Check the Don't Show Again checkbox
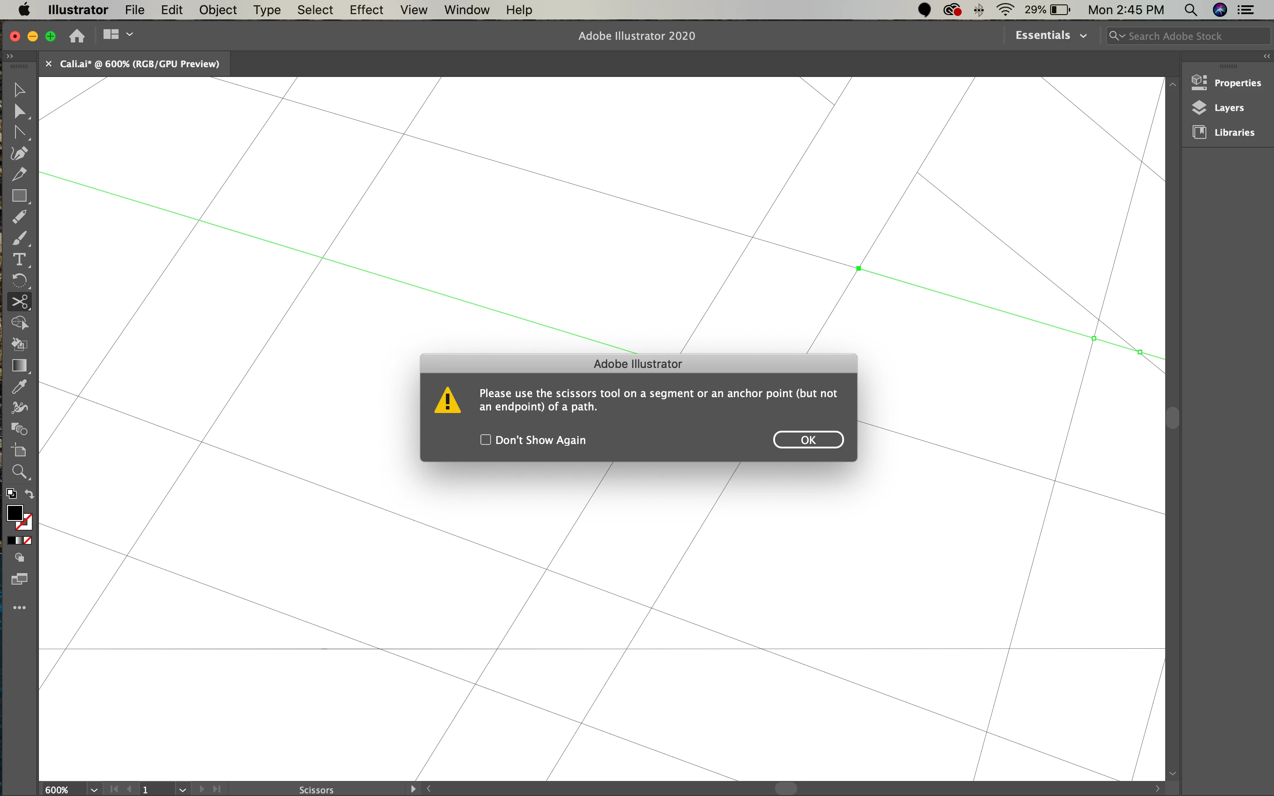 point(485,440)
